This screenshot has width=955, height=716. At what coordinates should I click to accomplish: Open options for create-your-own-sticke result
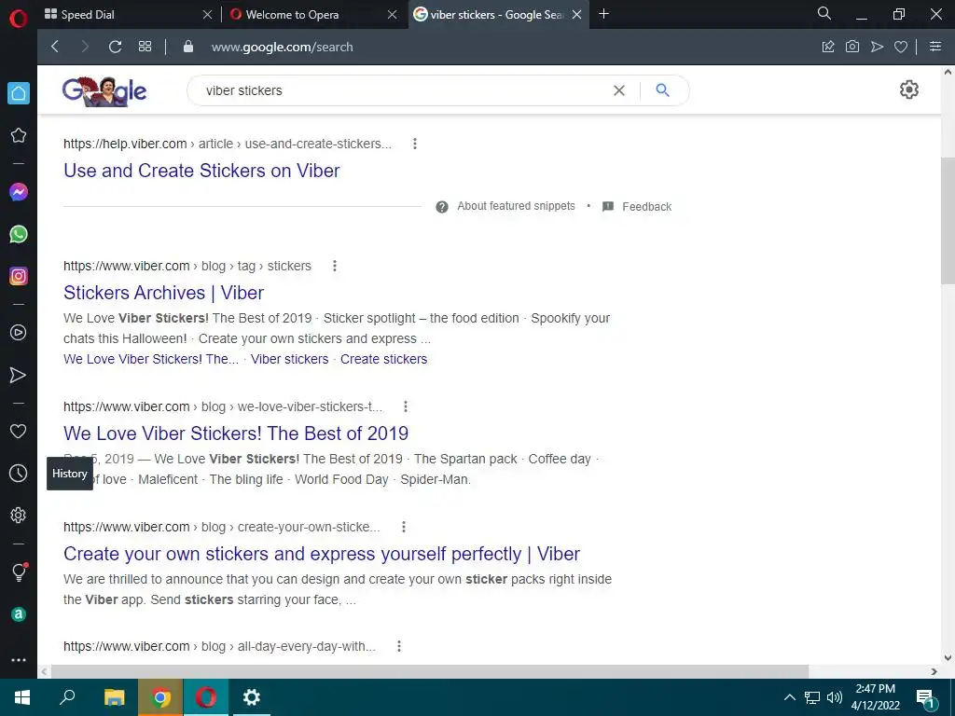403,527
